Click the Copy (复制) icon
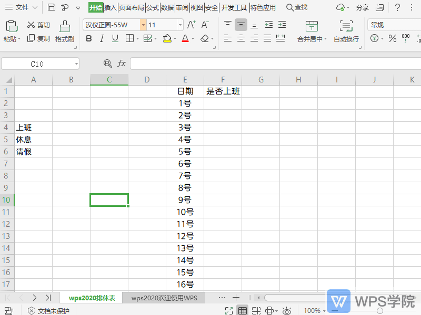Image resolution: width=421 pixels, height=315 pixels. (x=32, y=38)
